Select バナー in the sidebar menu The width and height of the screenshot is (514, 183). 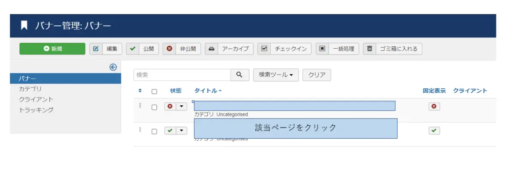(65, 78)
